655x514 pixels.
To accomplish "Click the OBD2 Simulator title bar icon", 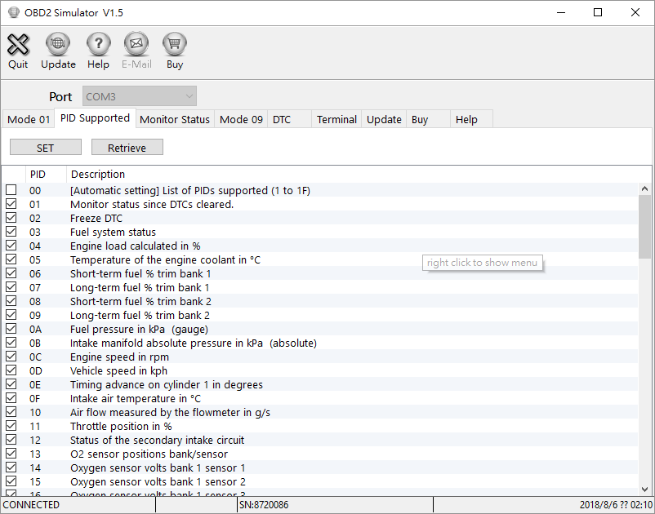I will click(12, 13).
